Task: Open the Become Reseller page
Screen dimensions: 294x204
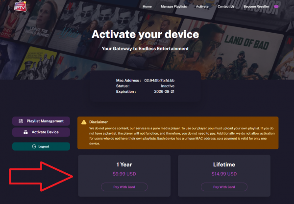Action: pos(256,6)
